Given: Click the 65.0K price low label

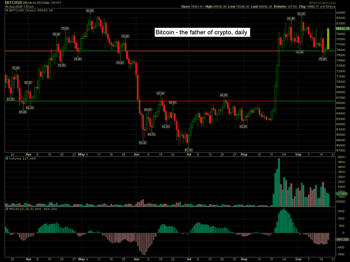Looking at the screenshot, I should [23, 112].
